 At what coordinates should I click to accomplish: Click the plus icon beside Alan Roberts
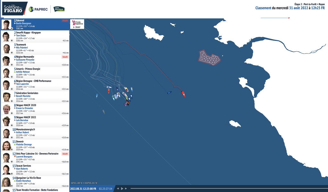[12, 174]
